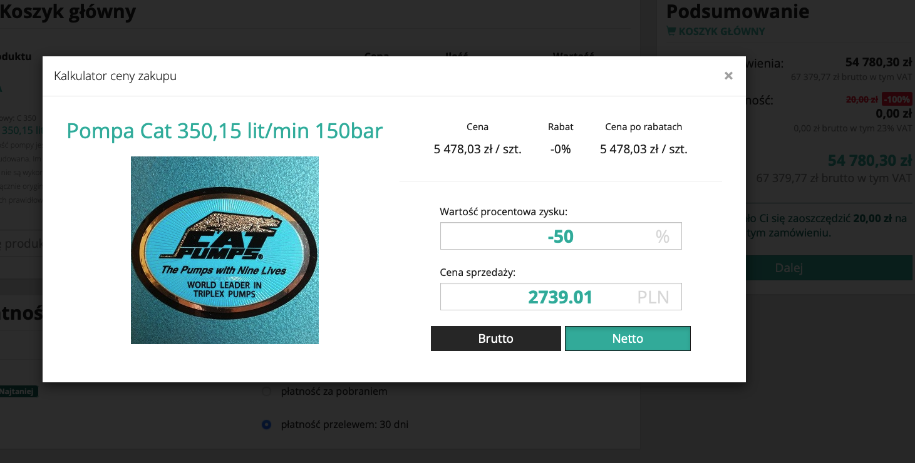This screenshot has width=915, height=463.
Task: Open the KOSZYK GŁÓWNY link
Action: (721, 31)
